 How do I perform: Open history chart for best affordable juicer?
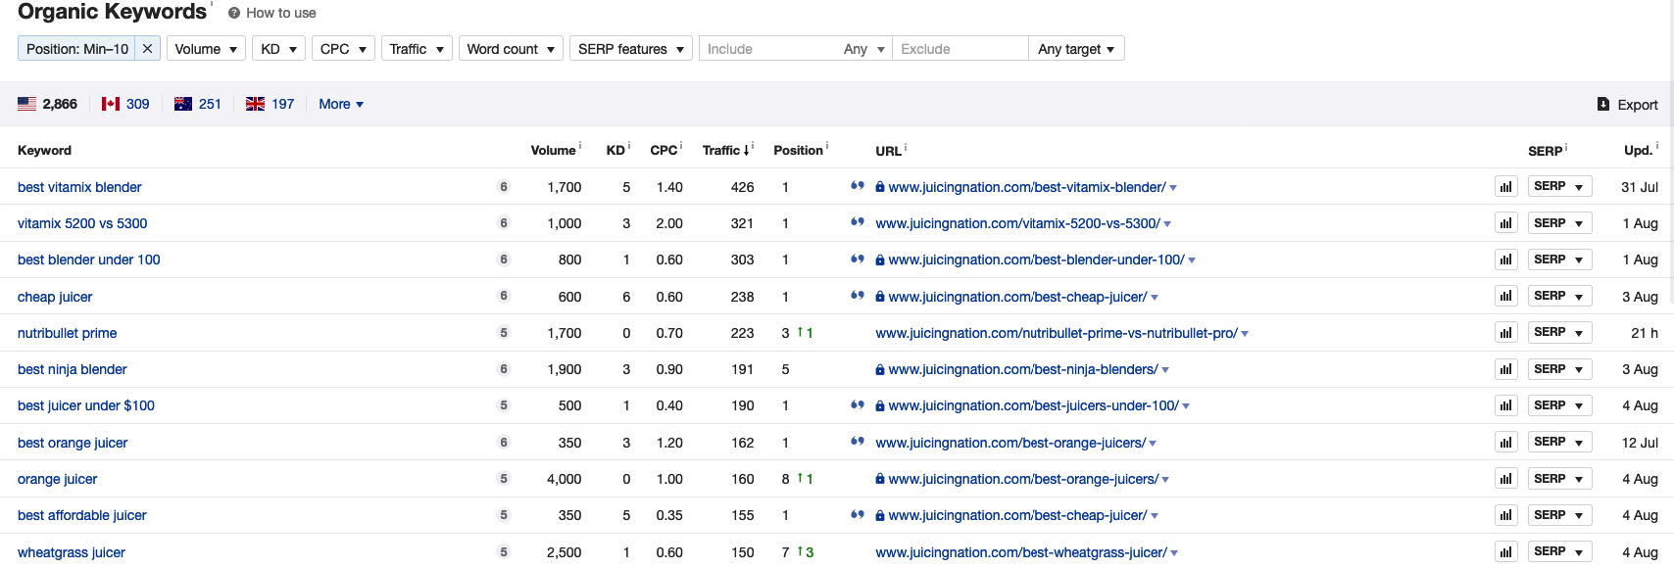pos(1506,515)
